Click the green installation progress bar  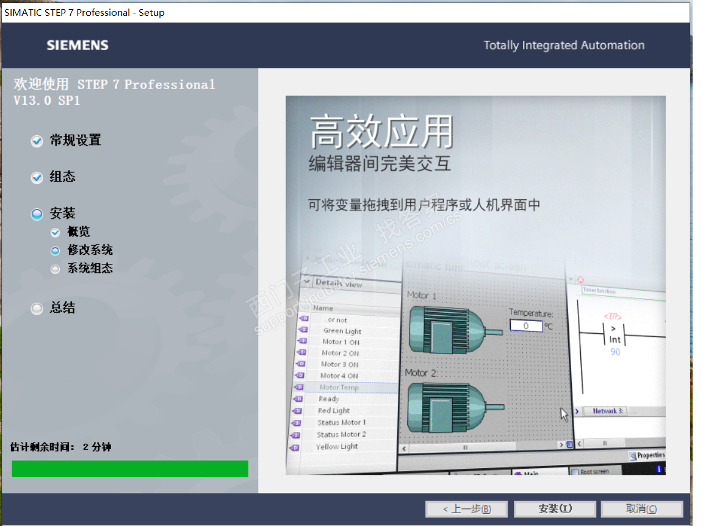coord(130,469)
